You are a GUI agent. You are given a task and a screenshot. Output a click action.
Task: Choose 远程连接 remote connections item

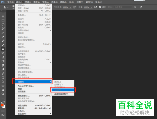pyautogui.click(x=34, y=92)
